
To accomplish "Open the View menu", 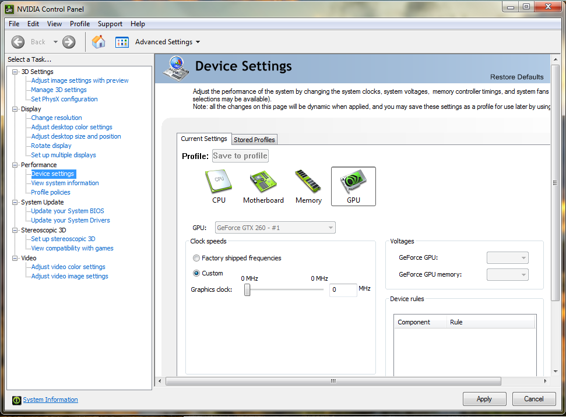I will pyautogui.click(x=54, y=24).
